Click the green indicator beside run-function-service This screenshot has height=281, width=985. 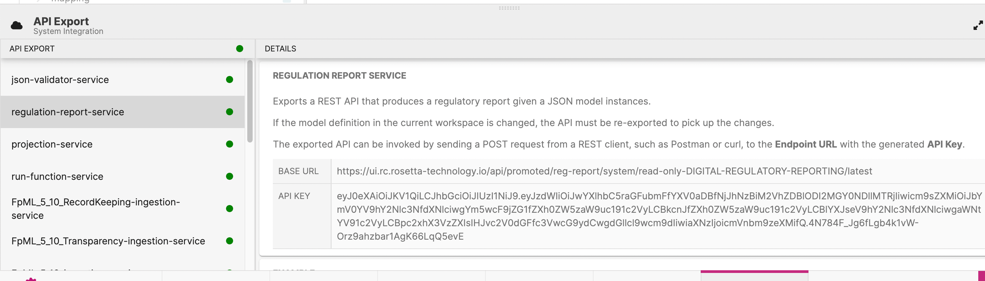click(229, 176)
